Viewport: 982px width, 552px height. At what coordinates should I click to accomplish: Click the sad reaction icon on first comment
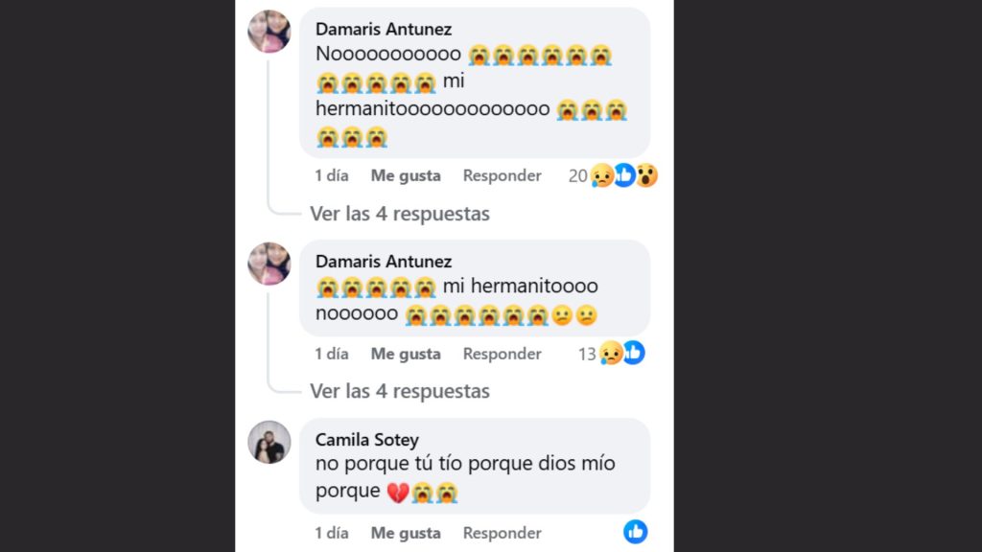click(x=600, y=175)
